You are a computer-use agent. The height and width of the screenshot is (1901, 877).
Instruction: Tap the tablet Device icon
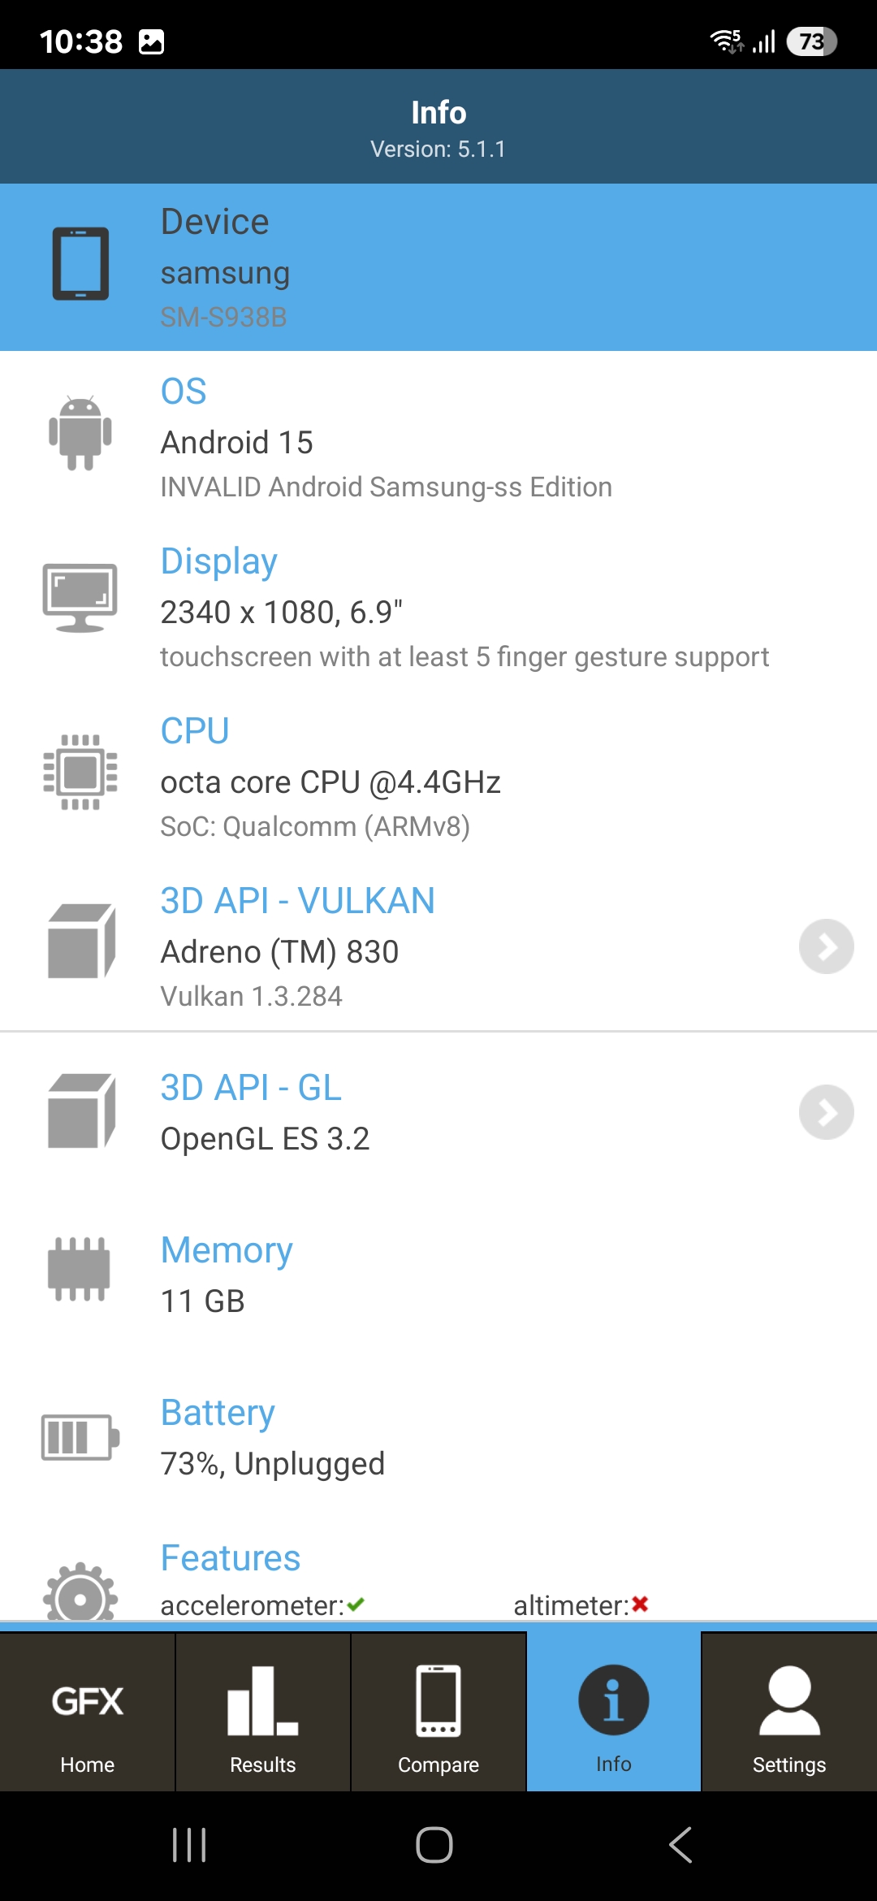tap(80, 264)
